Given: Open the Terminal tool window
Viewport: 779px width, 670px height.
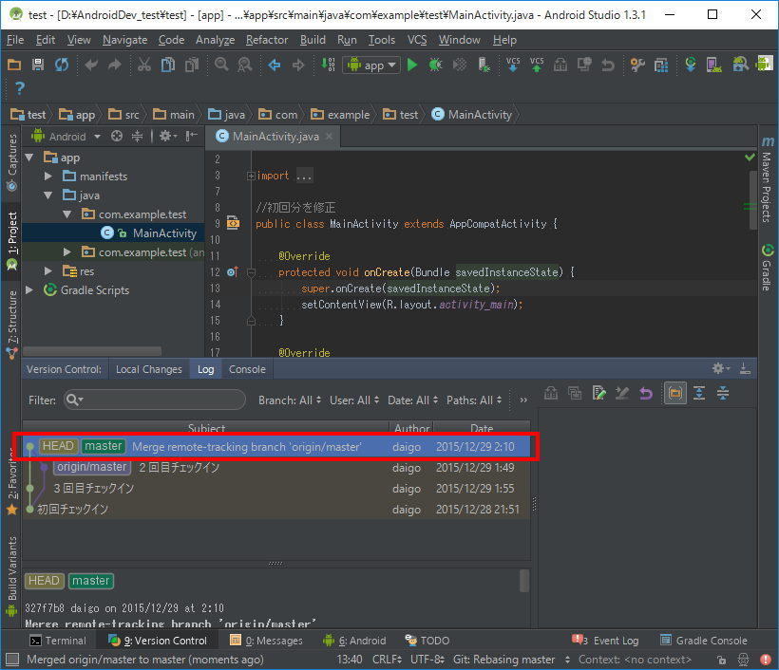Looking at the screenshot, I should click(x=58, y=641).
